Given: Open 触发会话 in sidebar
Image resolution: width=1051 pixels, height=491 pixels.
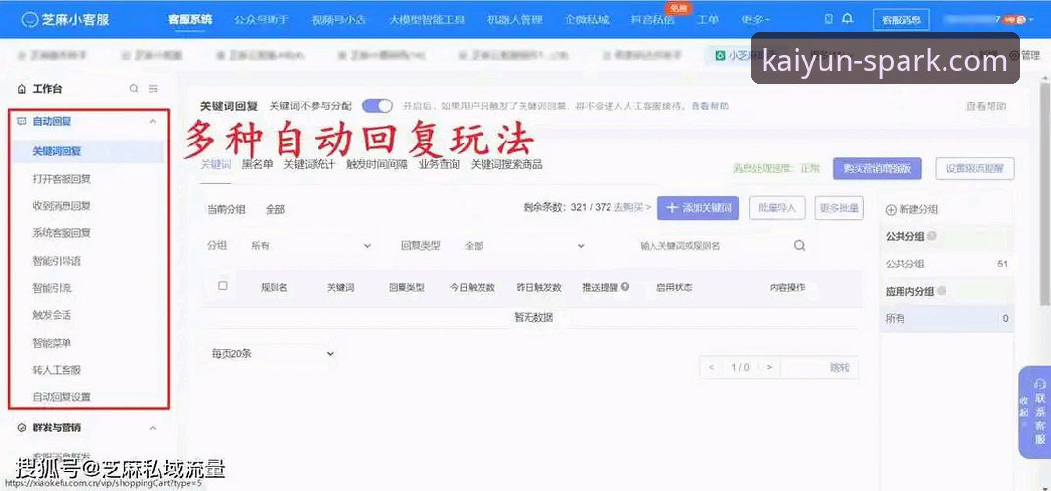Looking at the screenshot, I should (x=52, y=315).
